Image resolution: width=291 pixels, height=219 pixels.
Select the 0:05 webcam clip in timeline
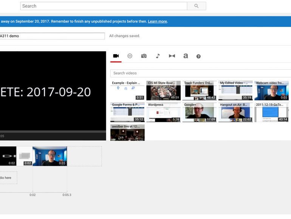[50, 156]
